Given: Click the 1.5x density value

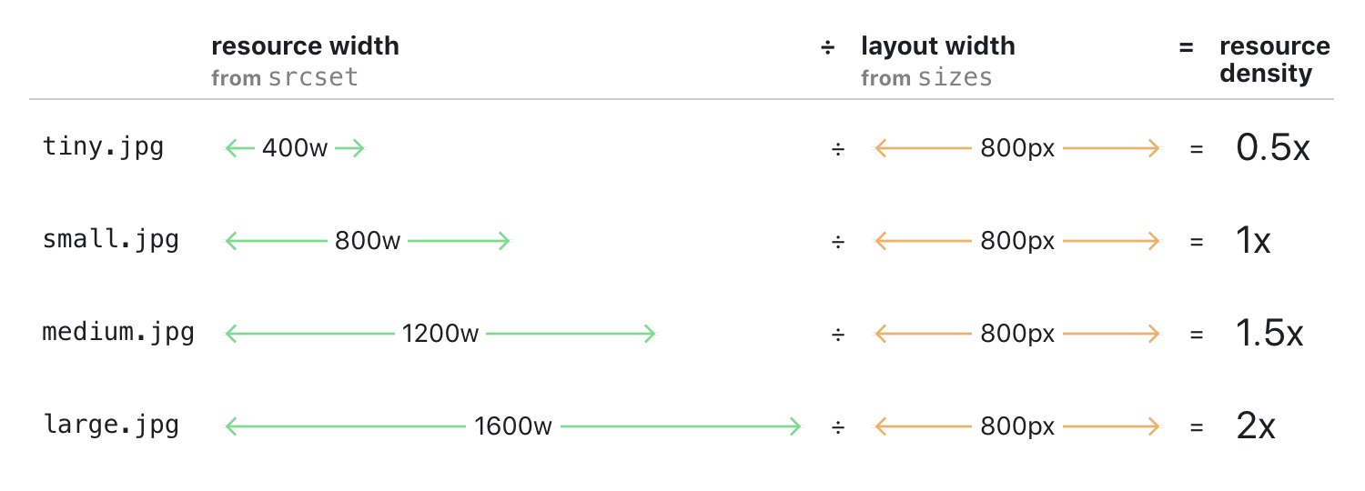Looking at the screenshot, I should click(x=1270, y=334).
